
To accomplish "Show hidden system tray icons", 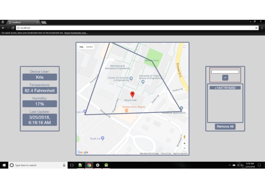I will [x=230, y=165].
